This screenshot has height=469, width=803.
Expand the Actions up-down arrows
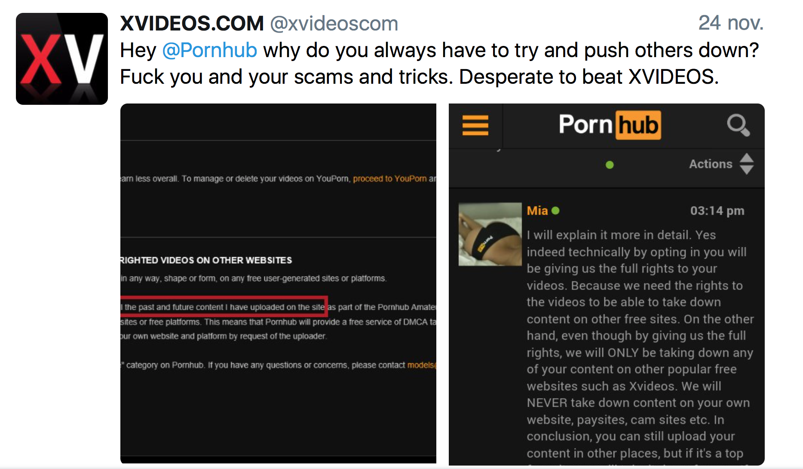coord(747,164)
